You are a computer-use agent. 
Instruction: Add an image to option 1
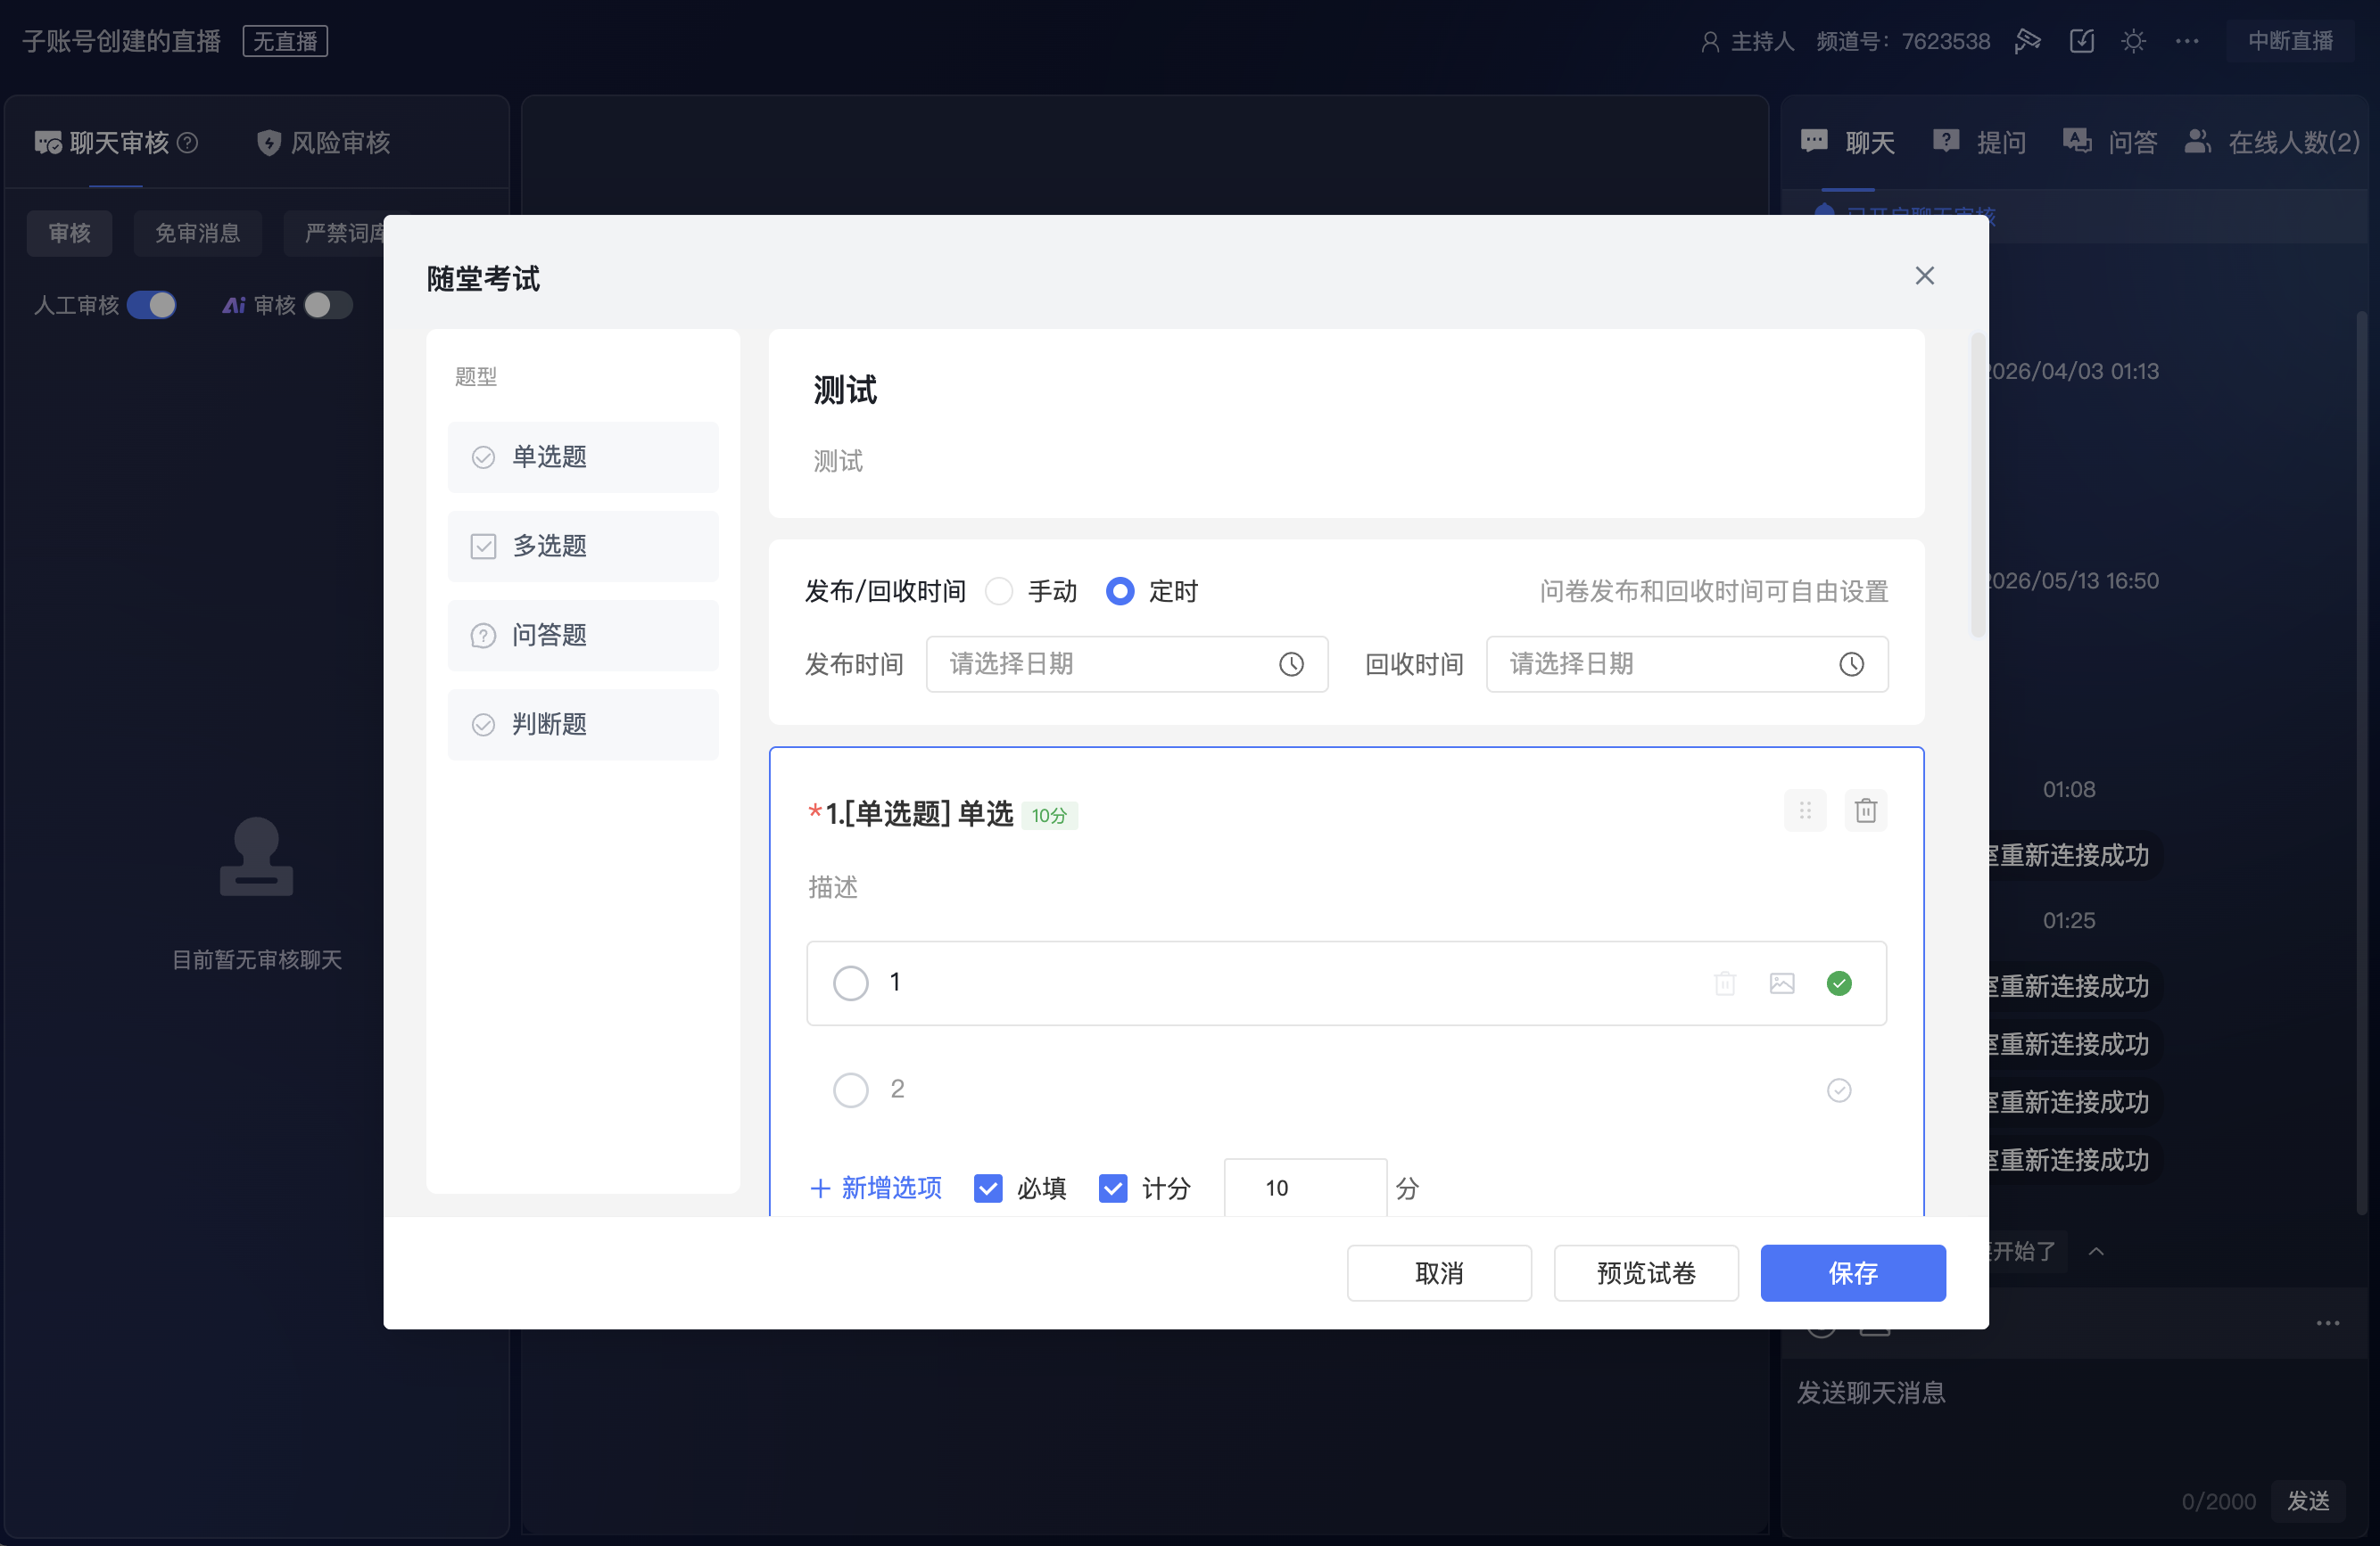click(x=1781, y=983)
